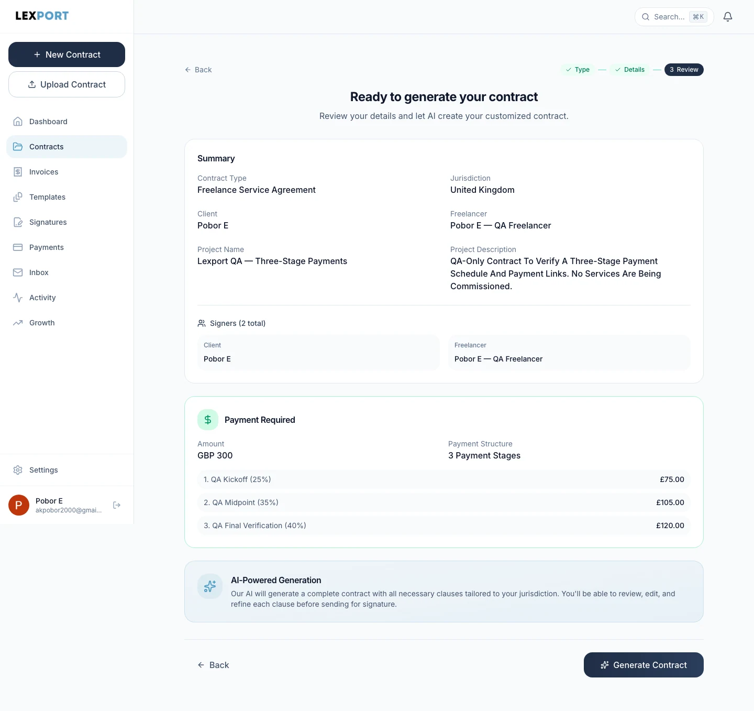This screenshot has height=711, width=754.
Task: Open Dashboard menu item
Action: tap(66, 122)
